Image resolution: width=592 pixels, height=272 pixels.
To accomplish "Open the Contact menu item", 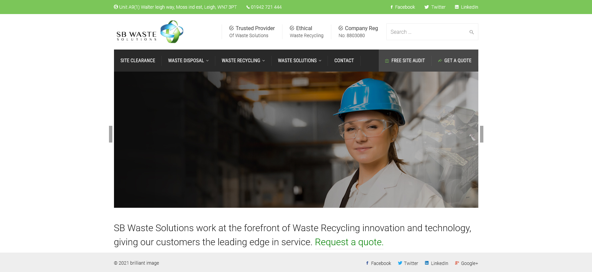I will 344,61.
